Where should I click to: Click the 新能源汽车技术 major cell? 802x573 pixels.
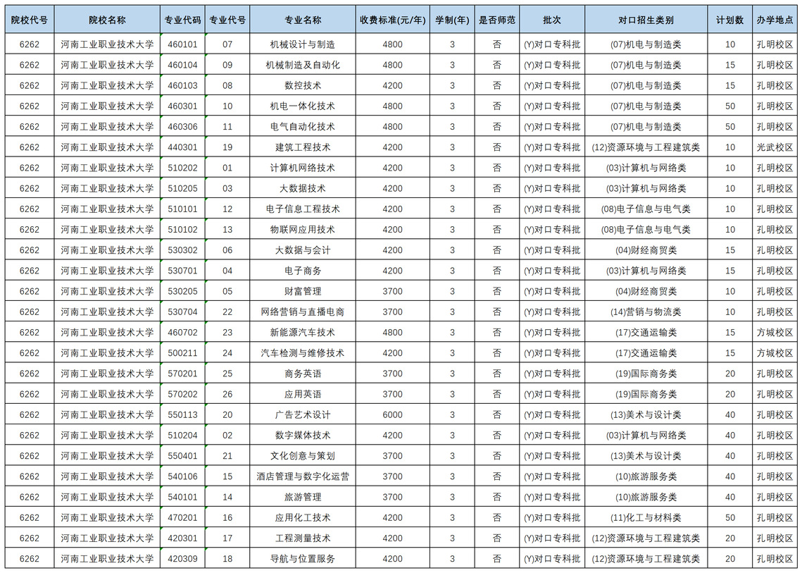pos(303,332)
